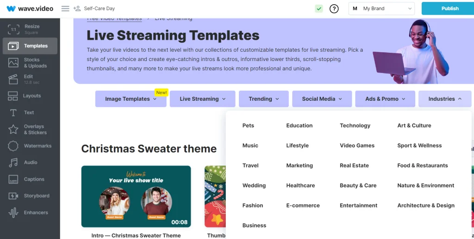Open the Social Media dropdown
The width and height of the screenshot is (474, 239).
(322, 99)
